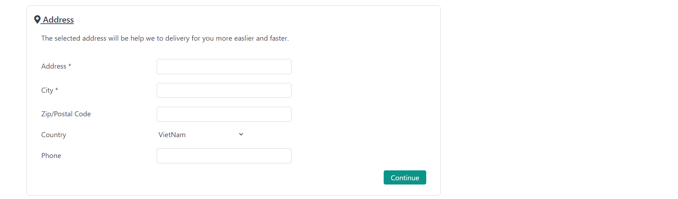Screen dimensions: 678x199
Task: Select the Zip/Postal Code input field
Action: [224, 114]
